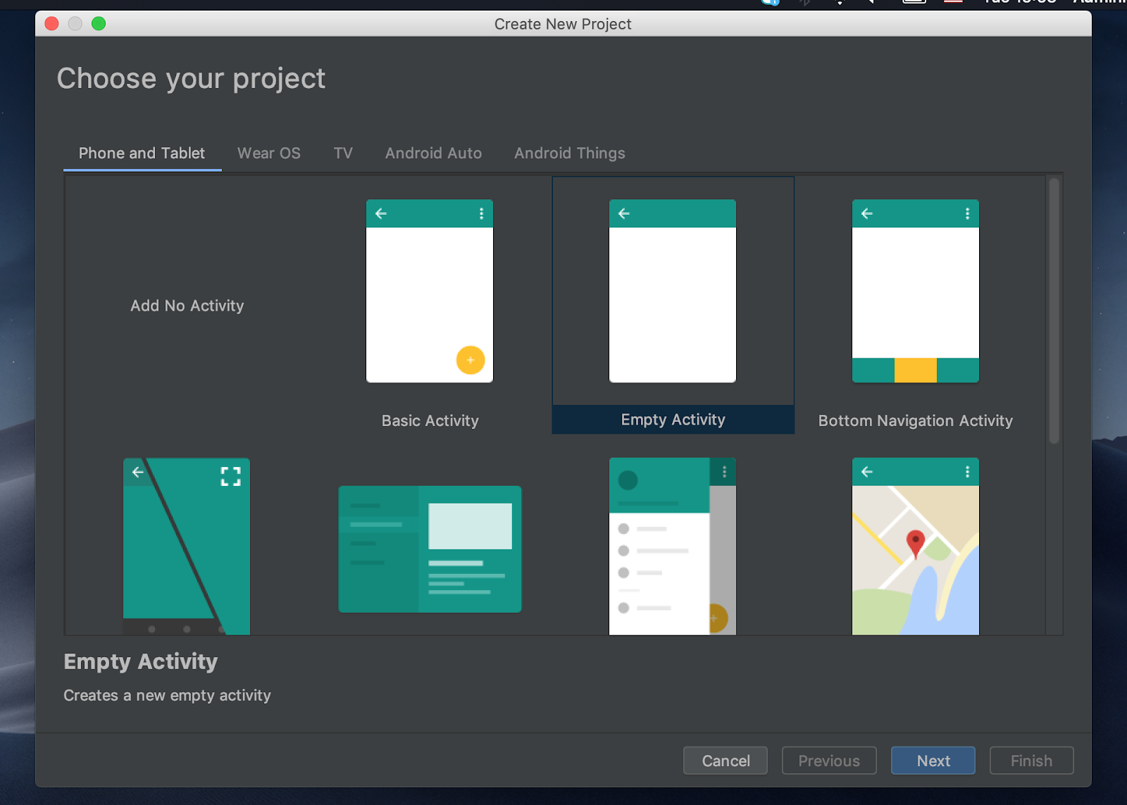Open the Android Things tab
This screenshot has width=1127, height=805.
tap(569, 153)
